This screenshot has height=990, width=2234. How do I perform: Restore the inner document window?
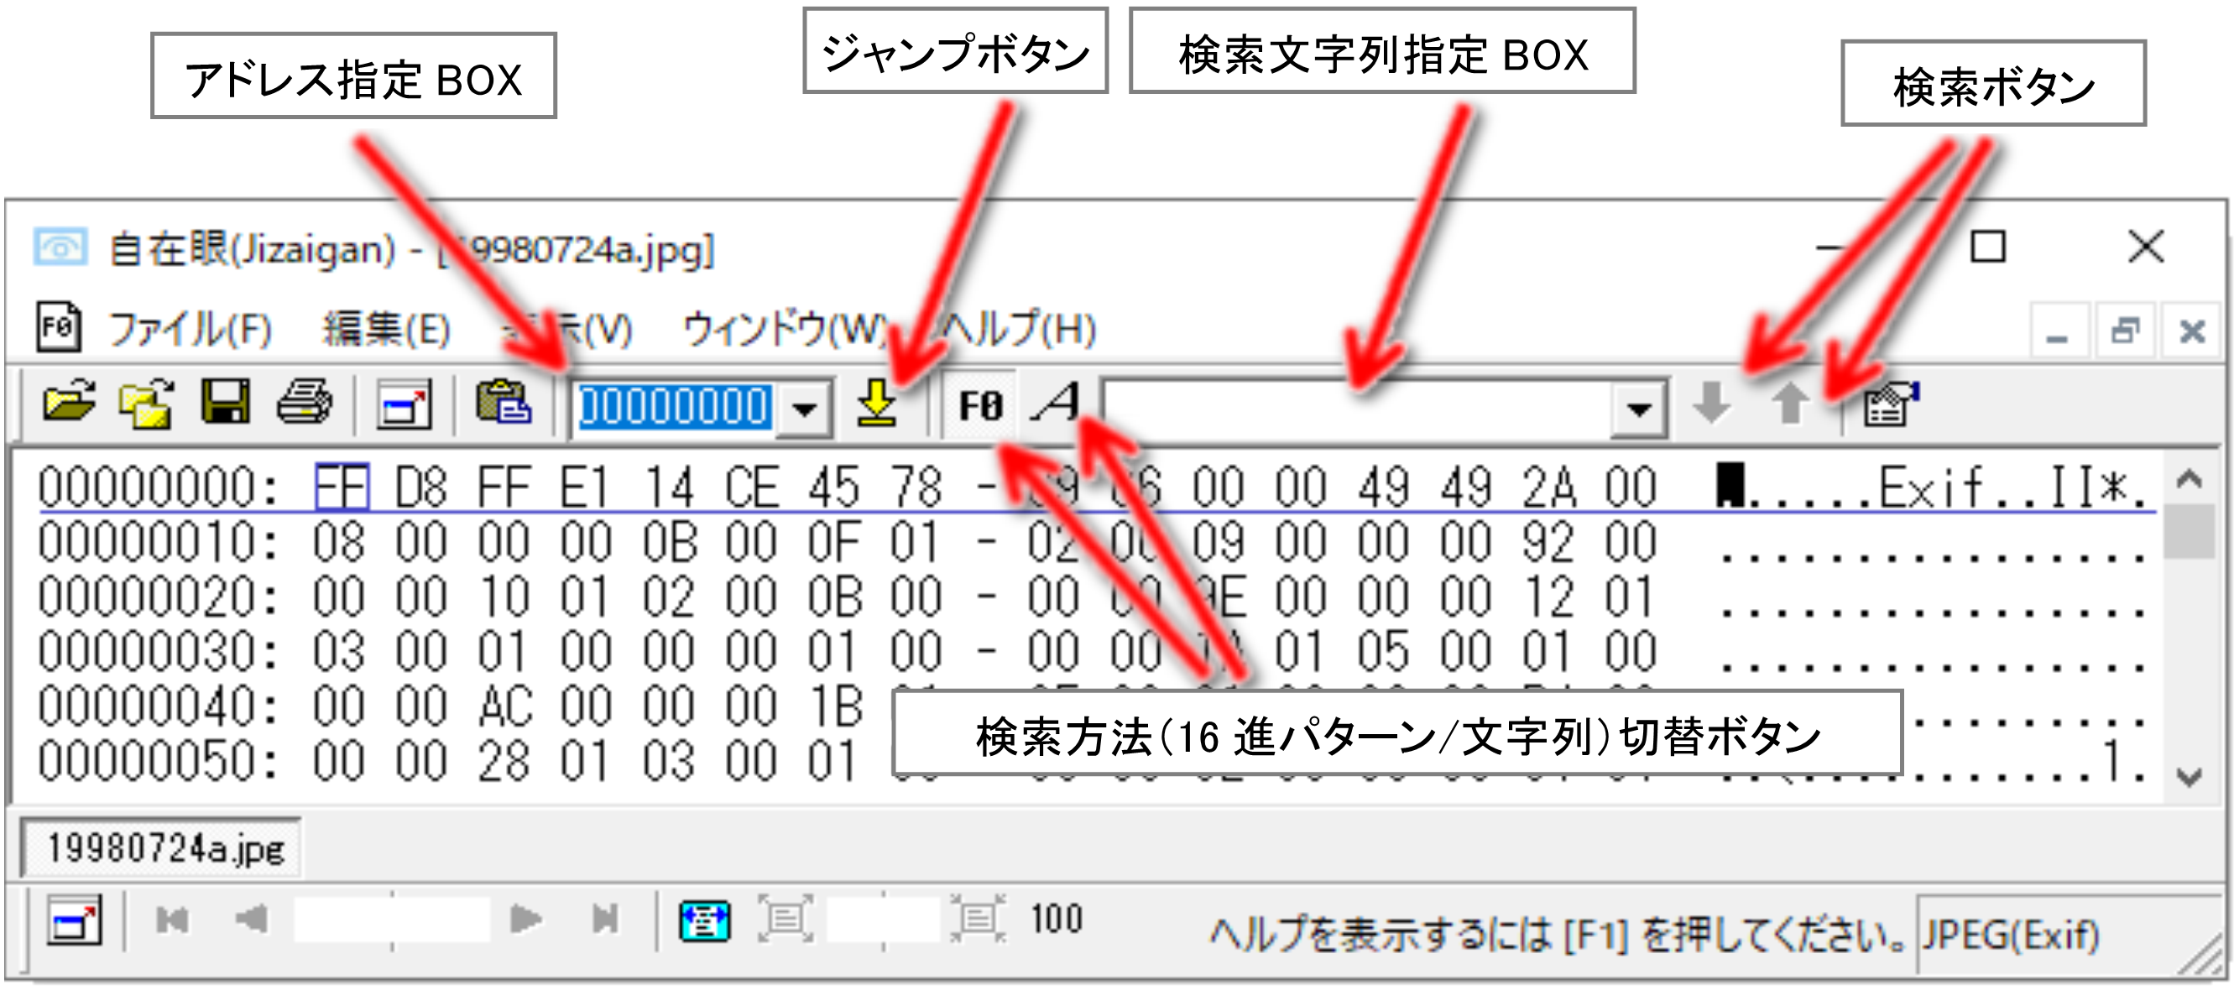(x=2125, y=331)
